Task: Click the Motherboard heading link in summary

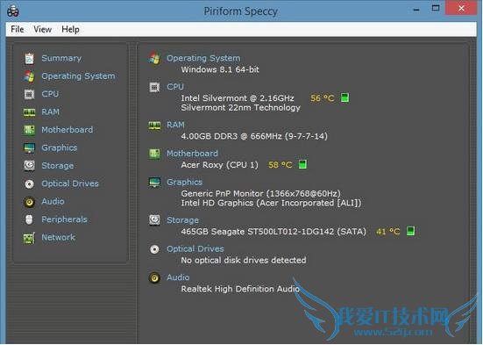Action: pos(192,154)
